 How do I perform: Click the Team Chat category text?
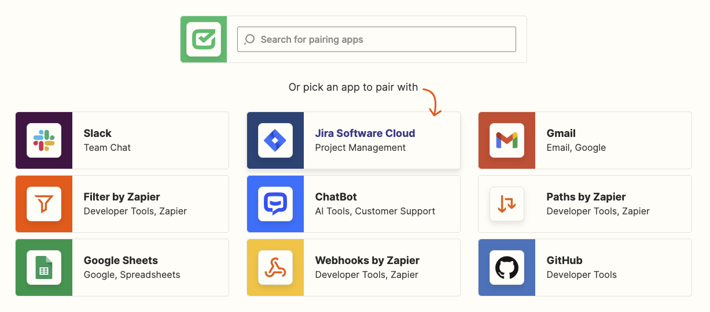coord(107,148)
